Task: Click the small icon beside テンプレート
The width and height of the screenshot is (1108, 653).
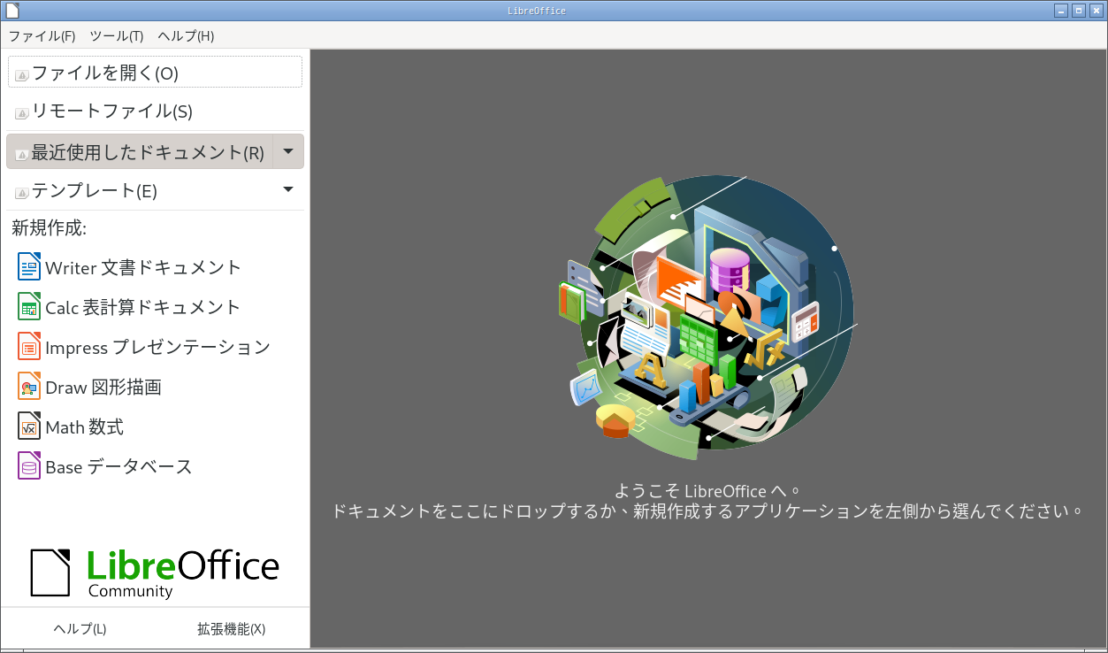Action: (22, 192)
